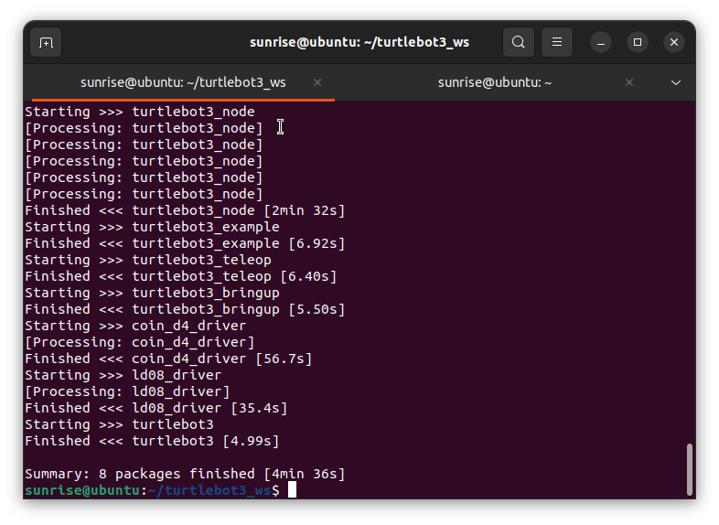Click the Starting coin_d4_driver line
This screenshot has height=525, width=719.
tap(135, 326)
